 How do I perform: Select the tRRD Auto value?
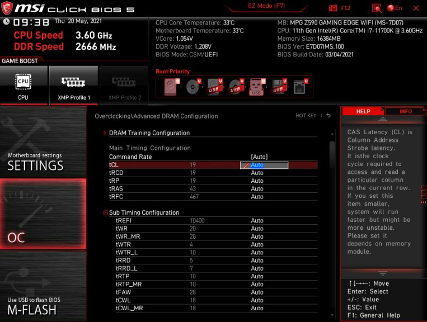point(257,261)
